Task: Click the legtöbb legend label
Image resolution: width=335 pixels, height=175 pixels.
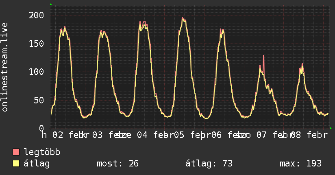Action: coord(42,152)
